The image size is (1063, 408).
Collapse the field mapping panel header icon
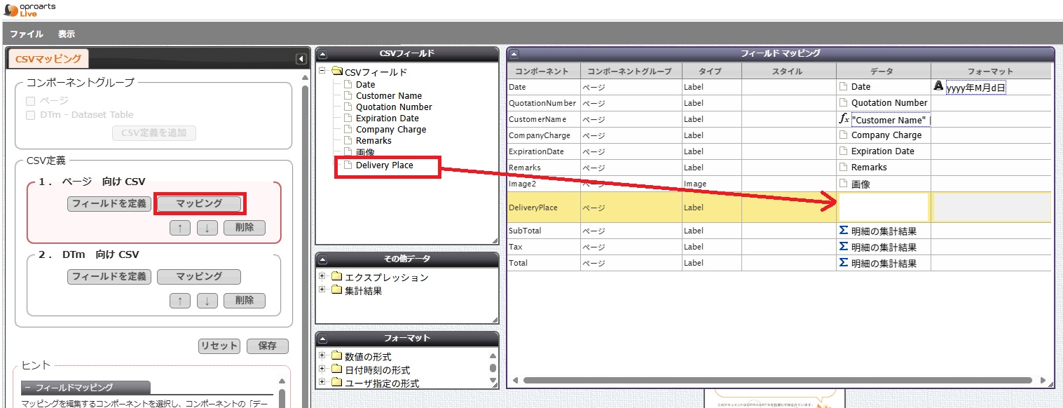pos(514,53)
